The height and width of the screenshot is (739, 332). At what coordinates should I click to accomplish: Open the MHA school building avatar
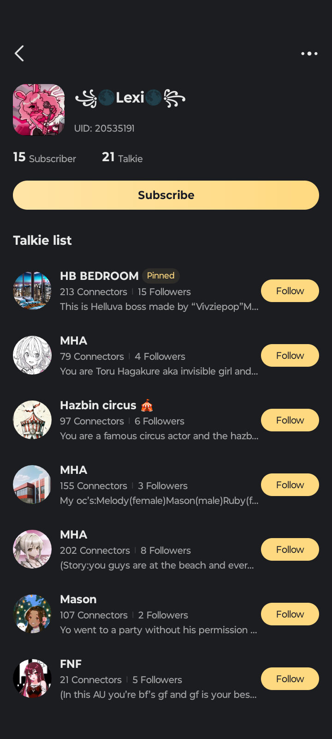(x=32, y=485)
